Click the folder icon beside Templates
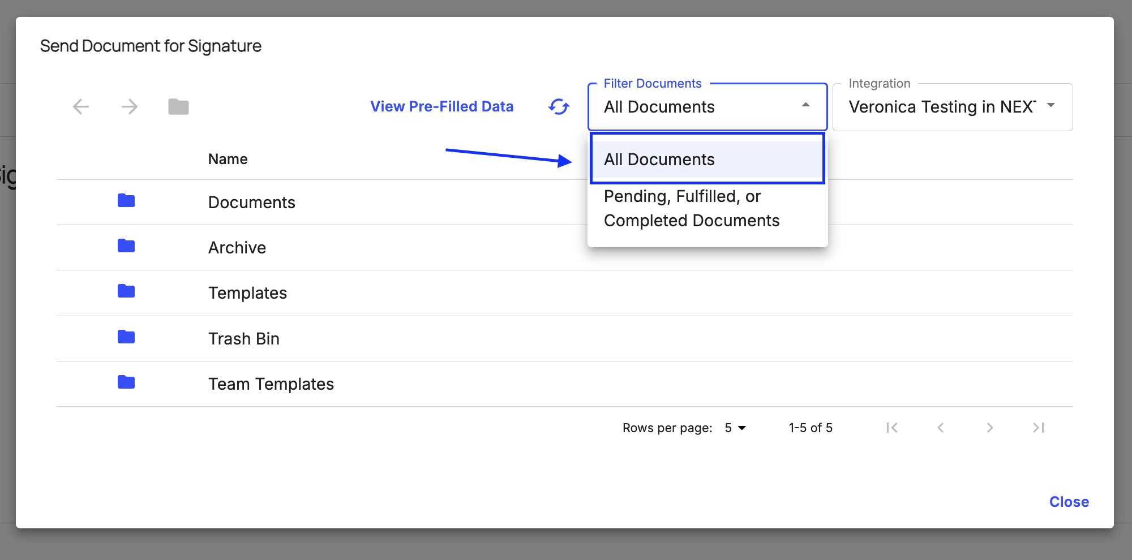 click(x=126, y=291)
